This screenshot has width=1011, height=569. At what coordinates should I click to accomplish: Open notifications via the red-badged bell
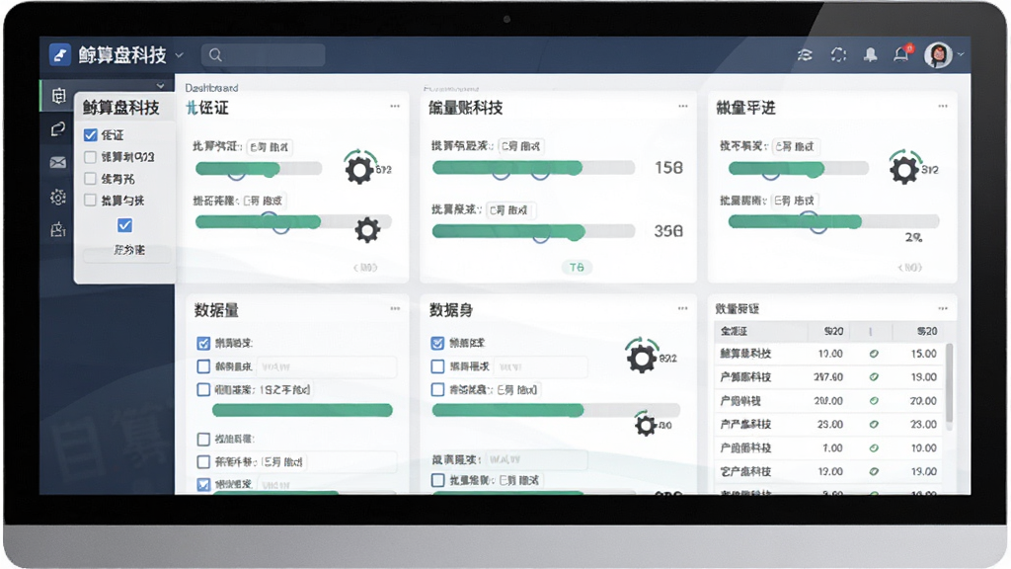902,53
